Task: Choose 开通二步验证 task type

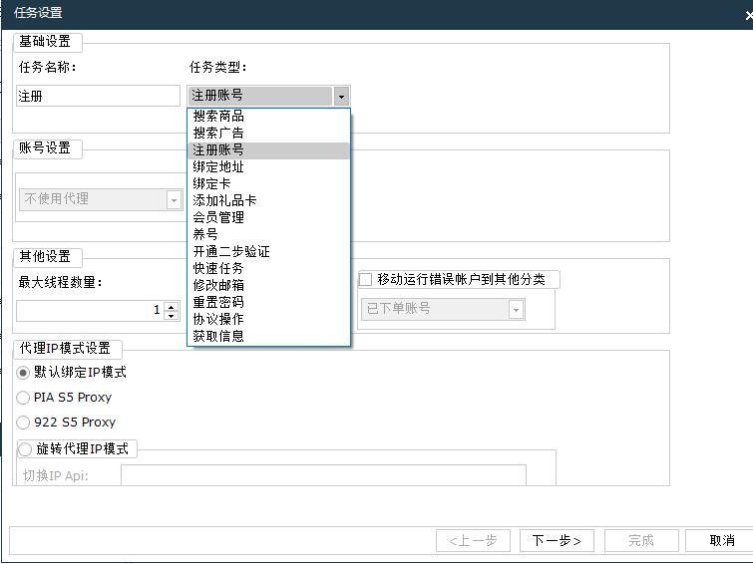Action: point(268,251)
